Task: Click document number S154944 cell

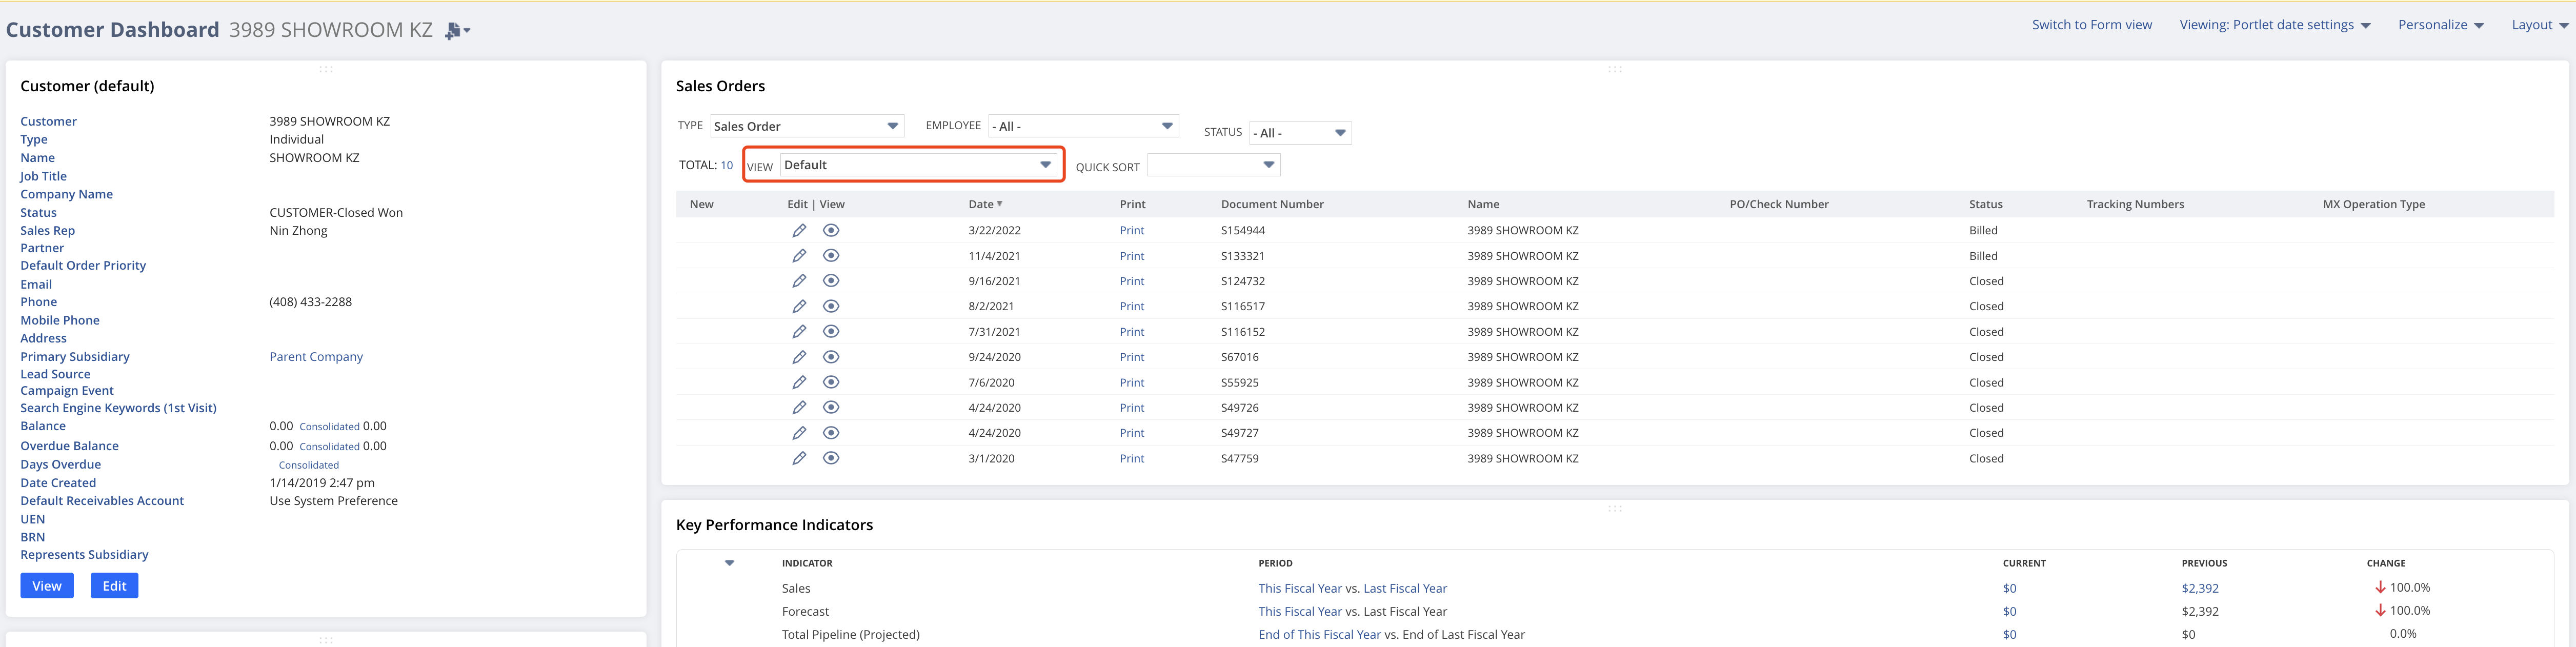Action: pos(1242,230)
